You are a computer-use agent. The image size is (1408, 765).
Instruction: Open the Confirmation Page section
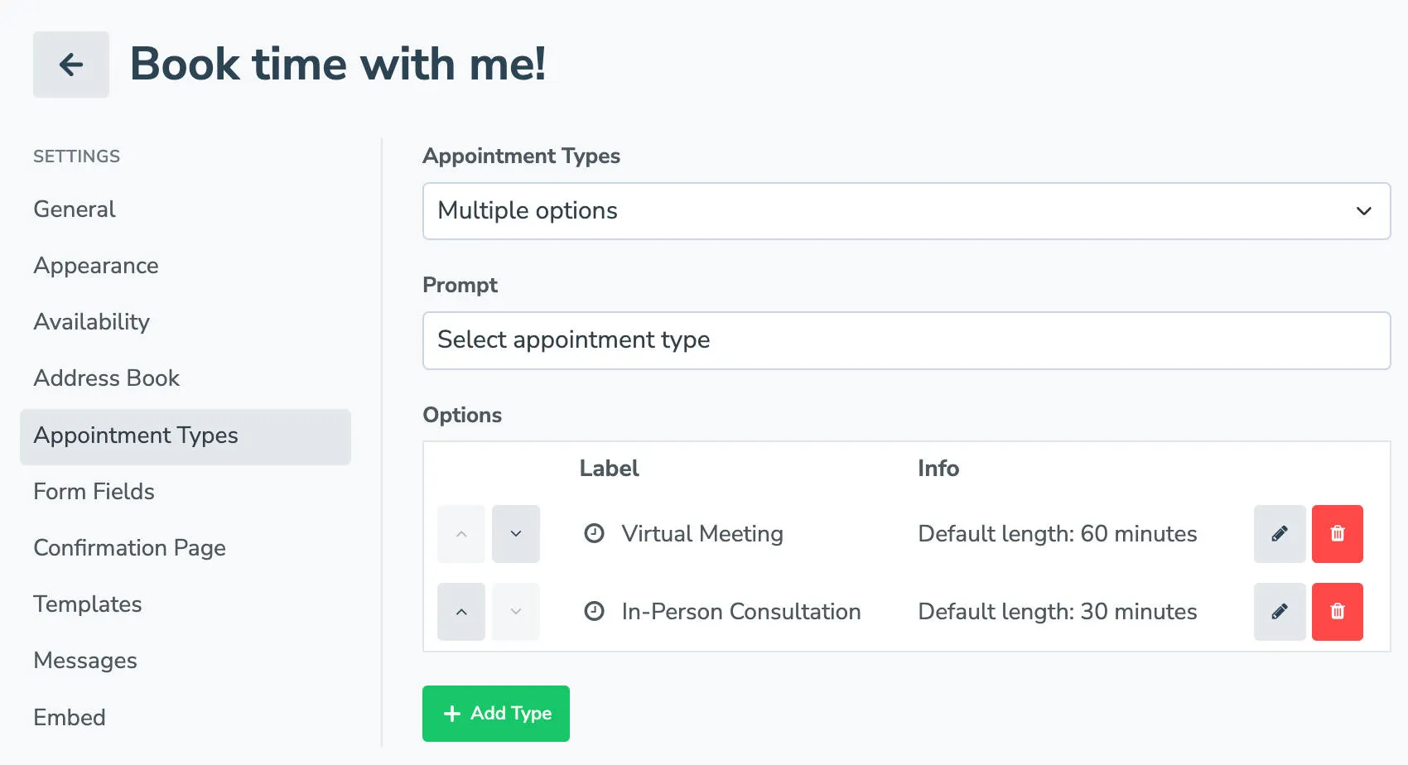pyautogui.click(x=129, y=547)
